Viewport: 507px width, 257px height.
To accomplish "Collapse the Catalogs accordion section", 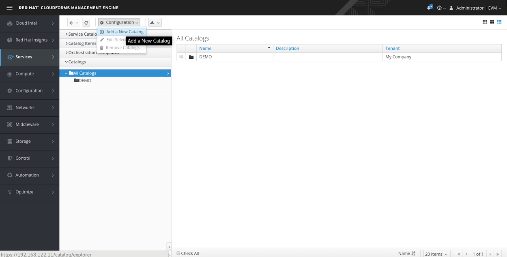I will (77, 62).
